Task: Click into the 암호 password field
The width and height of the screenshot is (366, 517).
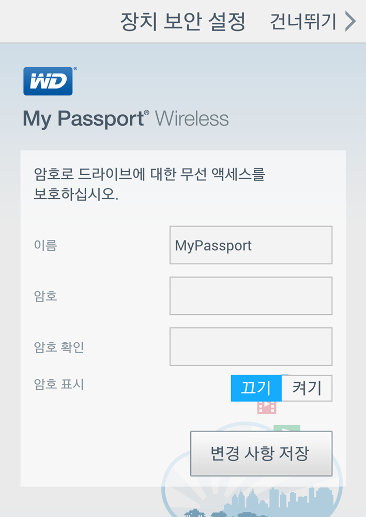Action: click(251, 296)
